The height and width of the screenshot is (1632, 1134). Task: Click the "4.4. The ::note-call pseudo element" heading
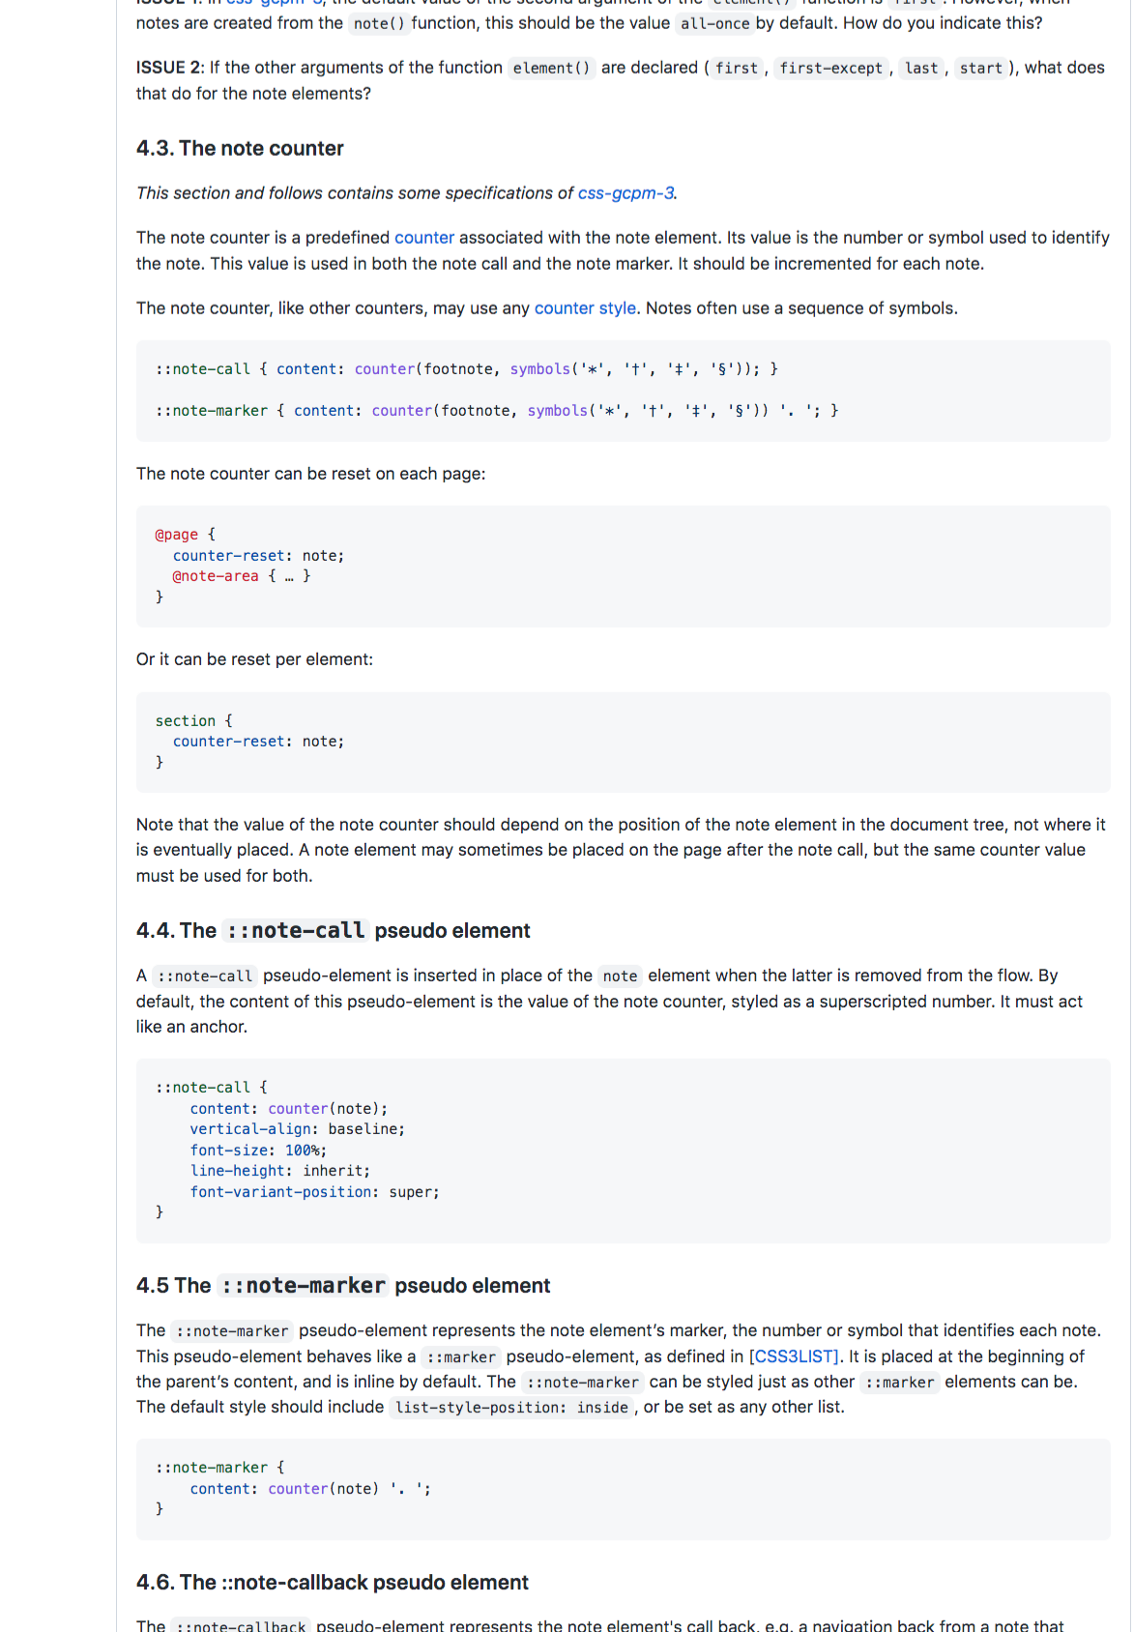point(333,931)
